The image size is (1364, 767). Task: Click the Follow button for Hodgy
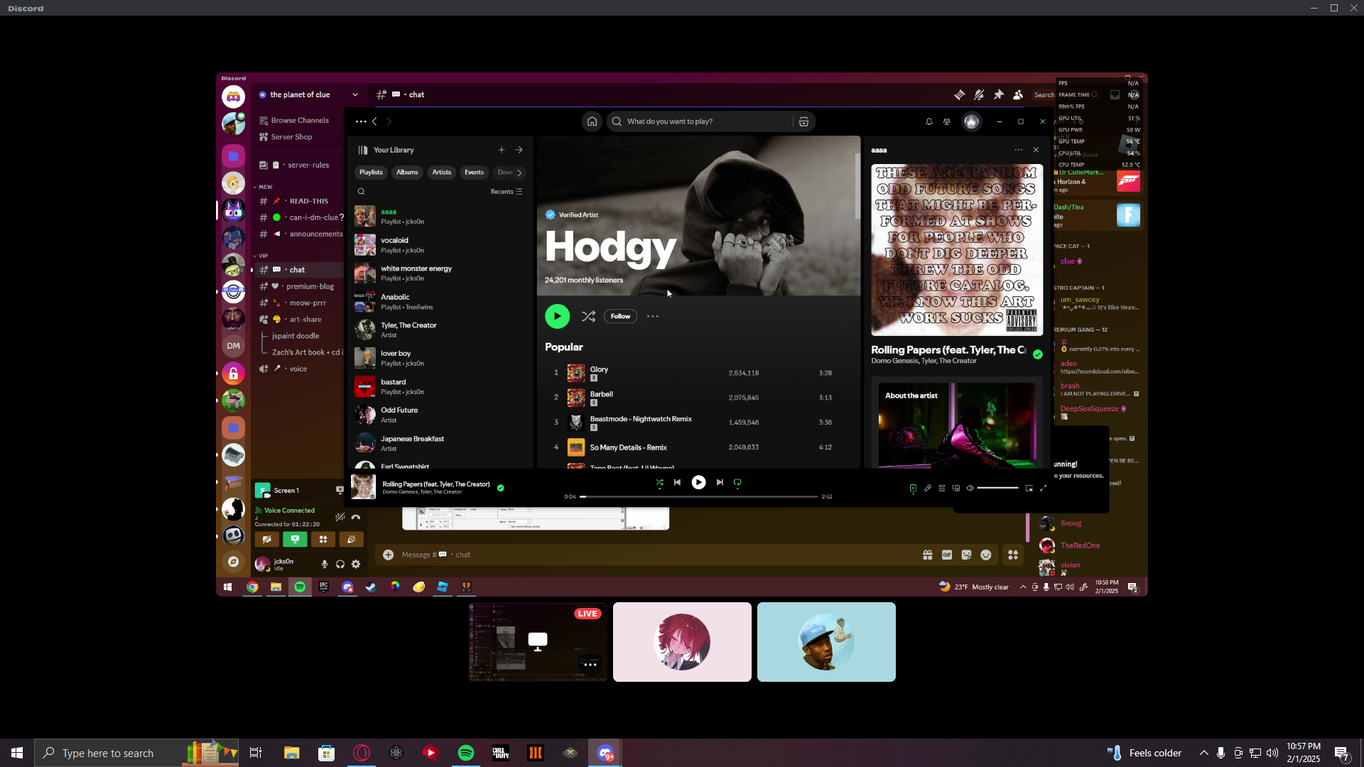620,317
